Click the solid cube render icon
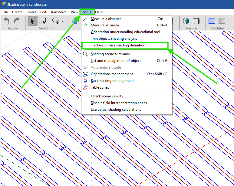Viewport: 234px width, 186px height. tap(186, 21)
